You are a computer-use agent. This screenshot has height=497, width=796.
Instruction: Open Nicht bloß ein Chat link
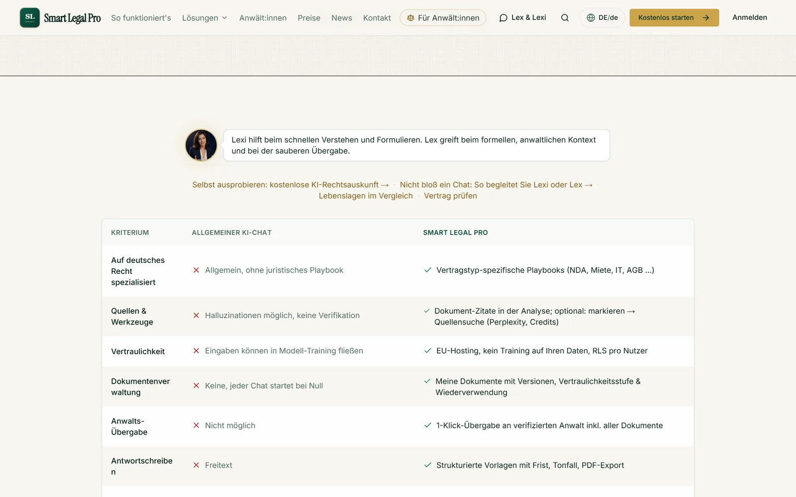(496, 185)
